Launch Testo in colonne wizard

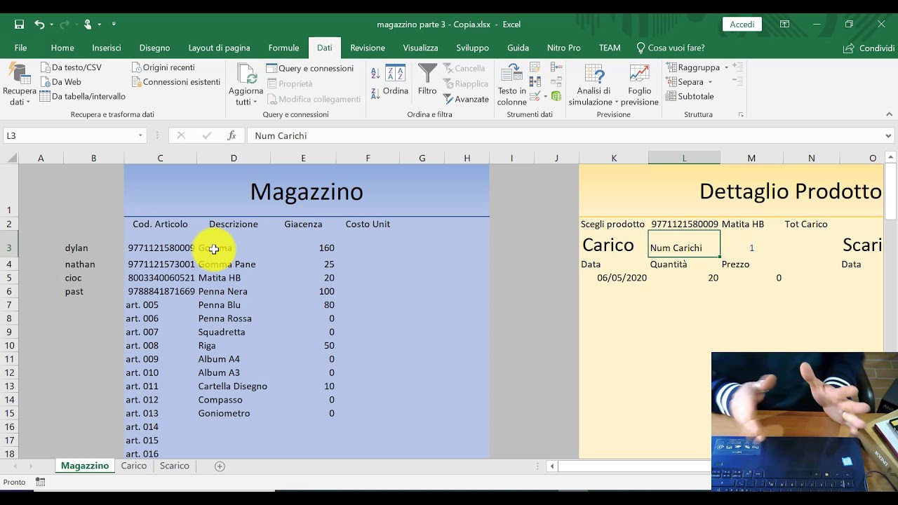pyautogui.click(x=512, y=85)
